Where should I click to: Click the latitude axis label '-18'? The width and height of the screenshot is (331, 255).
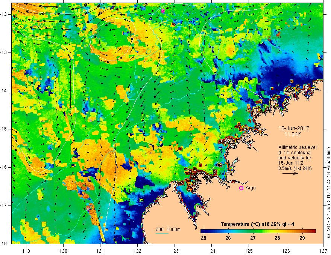point(4,244)
